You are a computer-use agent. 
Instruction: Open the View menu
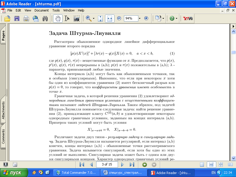[28, 10]
